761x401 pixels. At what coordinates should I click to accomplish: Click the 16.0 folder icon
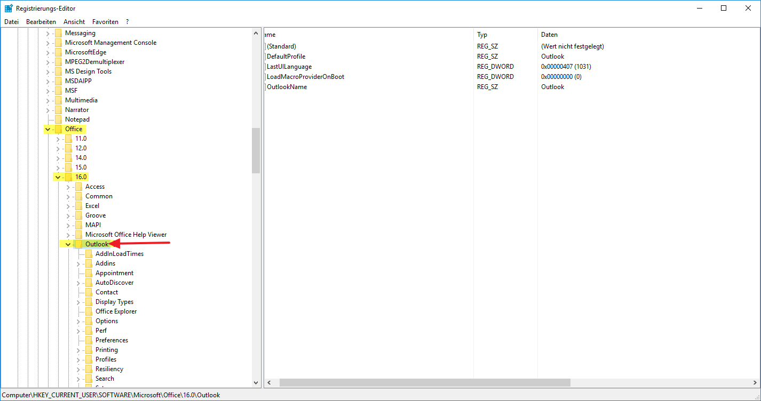[68, 177]
